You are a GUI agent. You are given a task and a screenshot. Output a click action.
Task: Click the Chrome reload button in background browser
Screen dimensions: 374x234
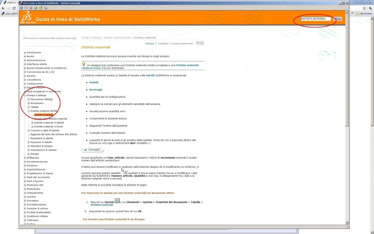point(14,8)
